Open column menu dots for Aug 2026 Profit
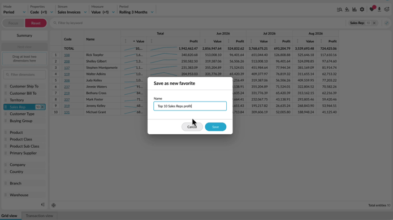 click(321, 41)
